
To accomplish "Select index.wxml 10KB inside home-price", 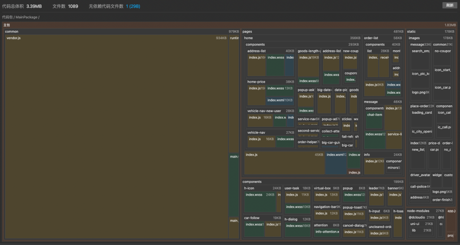I will (280, 101).
